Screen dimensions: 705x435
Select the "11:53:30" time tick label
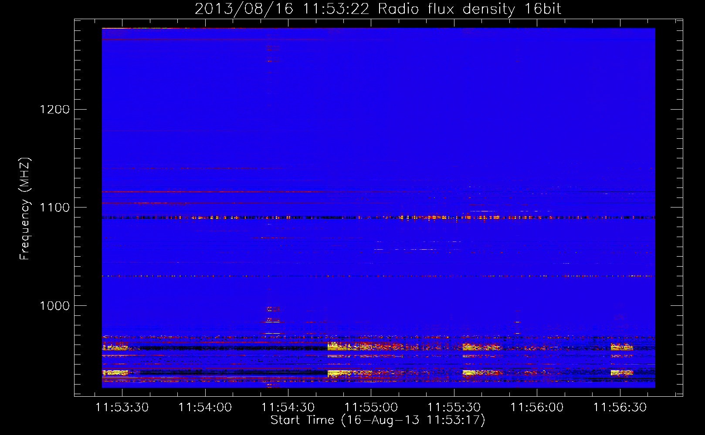[122, 408]
